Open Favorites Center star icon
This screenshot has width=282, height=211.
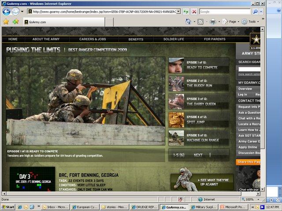(6, 22)
